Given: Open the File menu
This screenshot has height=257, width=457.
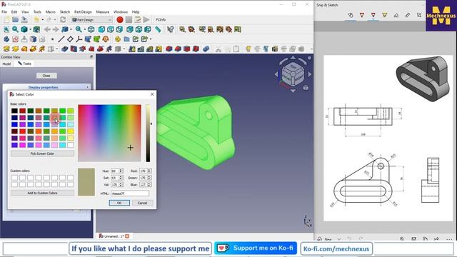Looking at the screenshot, I should point(4,12).
